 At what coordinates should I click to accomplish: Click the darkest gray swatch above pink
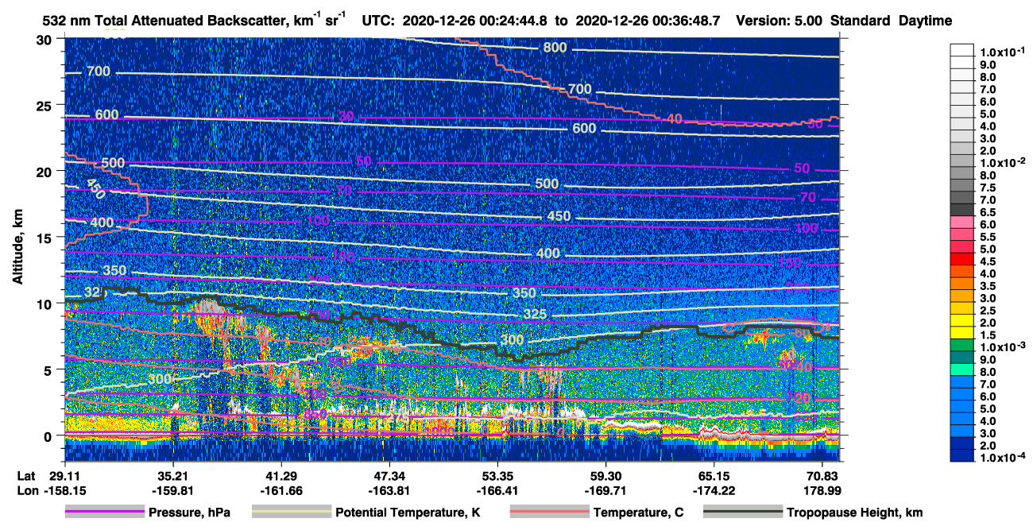961,211
